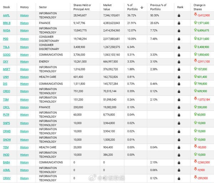This screenshot has height=183, width=214.
Task: Click the lock icon in CRWV row
Action: [x=179, y=178]
